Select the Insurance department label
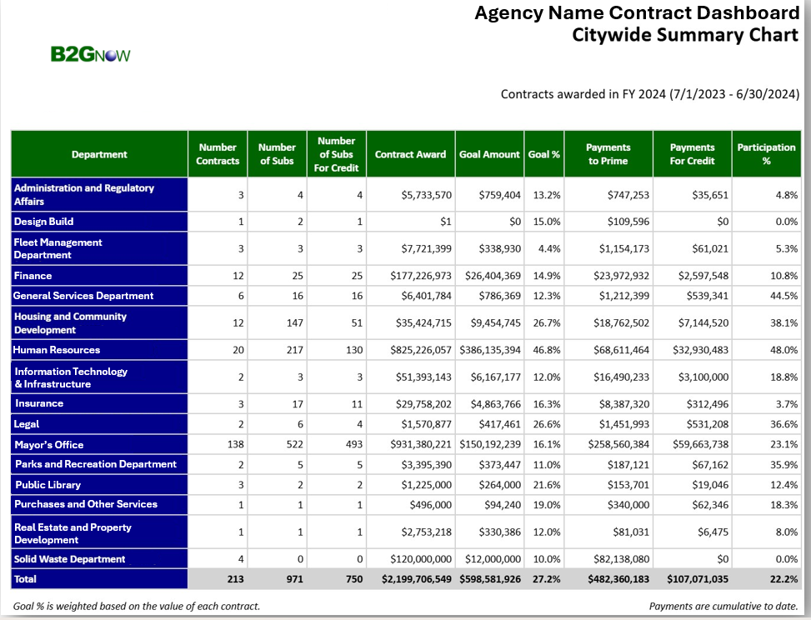The image size is (811, 620). [38, 403]
